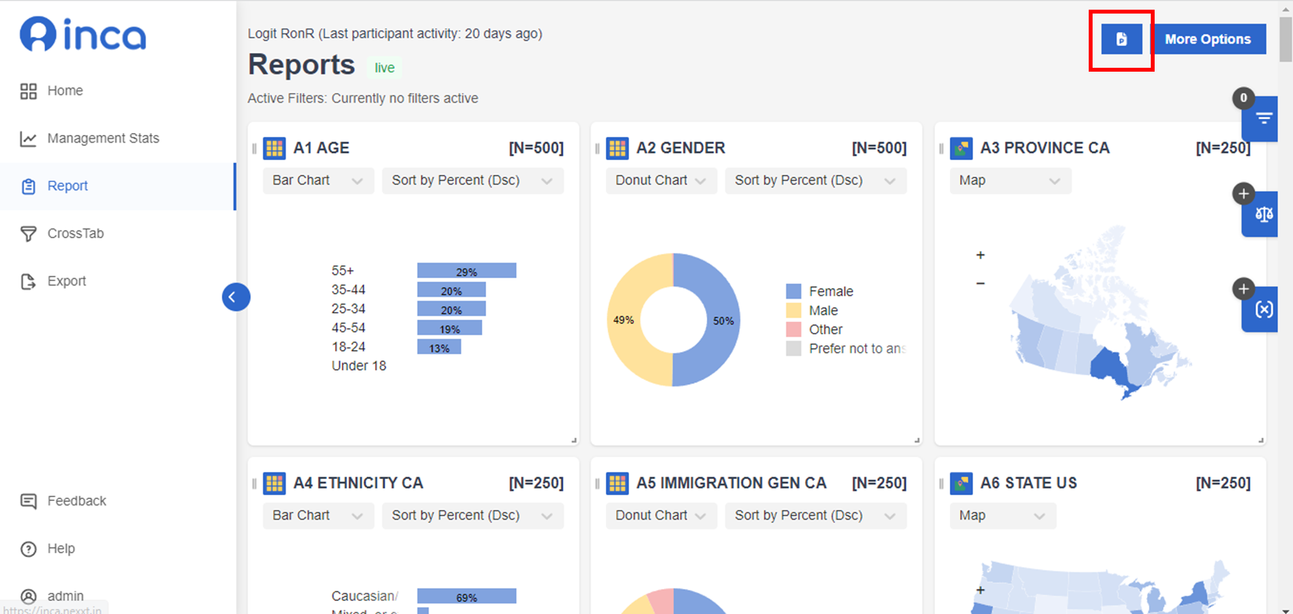Click A1 AGE card corner resize handle

pos(574,440)
